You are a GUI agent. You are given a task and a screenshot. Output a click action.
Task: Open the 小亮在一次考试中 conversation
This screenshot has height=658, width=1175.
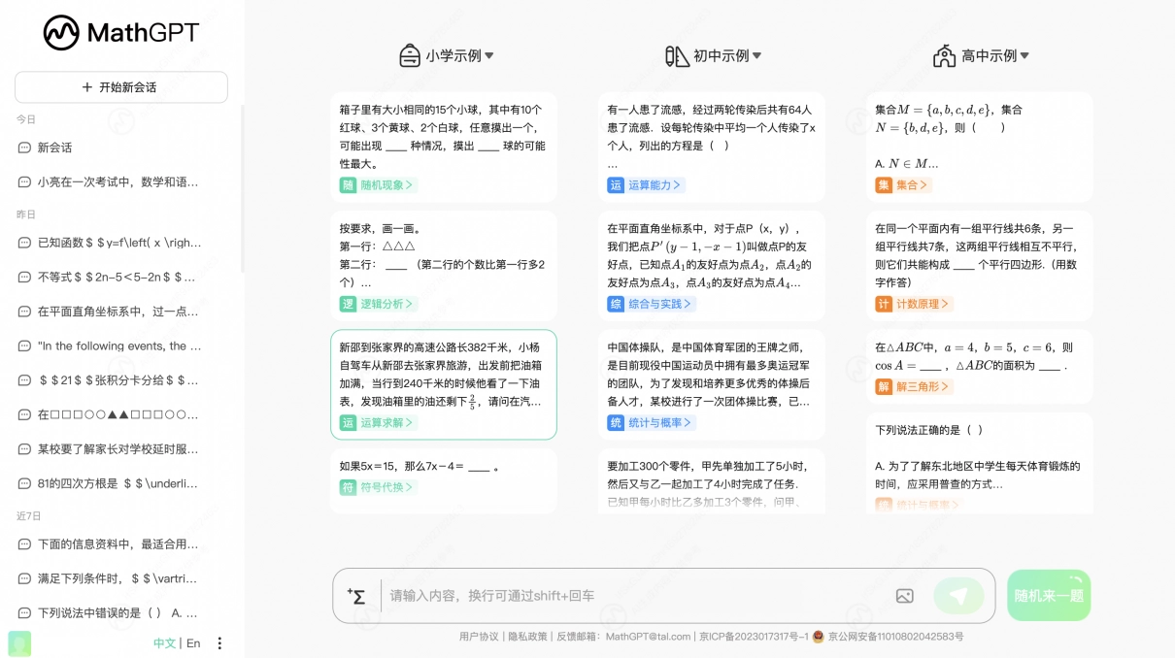pyautogui.click(x=117, y=182)
